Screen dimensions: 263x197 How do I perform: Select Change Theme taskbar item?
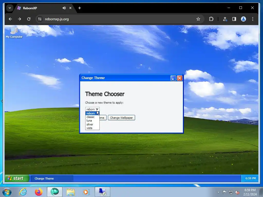[52, 179]
